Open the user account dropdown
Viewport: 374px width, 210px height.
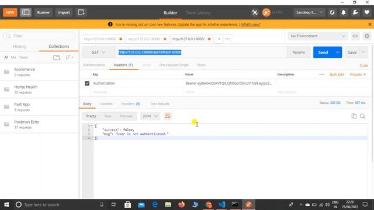coord(309,12)
